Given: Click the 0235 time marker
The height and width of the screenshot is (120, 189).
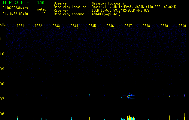Looking at the screenshot, I should point(92,26).
